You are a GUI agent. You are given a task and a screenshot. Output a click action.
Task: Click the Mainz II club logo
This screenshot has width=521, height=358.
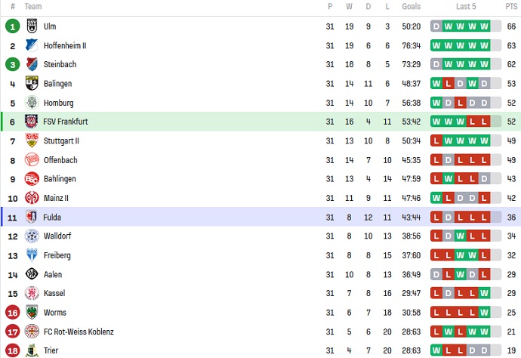[32, 198]
